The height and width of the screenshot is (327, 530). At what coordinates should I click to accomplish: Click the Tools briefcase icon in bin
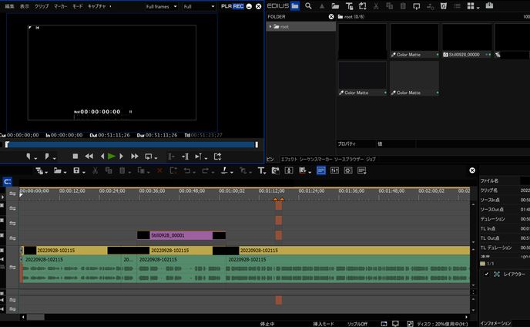(x=489, y=5)
